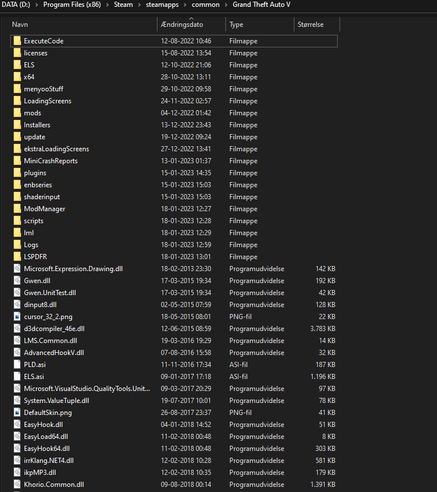
Task: Select Gwen.UnitTest.dll file name
Action: click(50, 293)
